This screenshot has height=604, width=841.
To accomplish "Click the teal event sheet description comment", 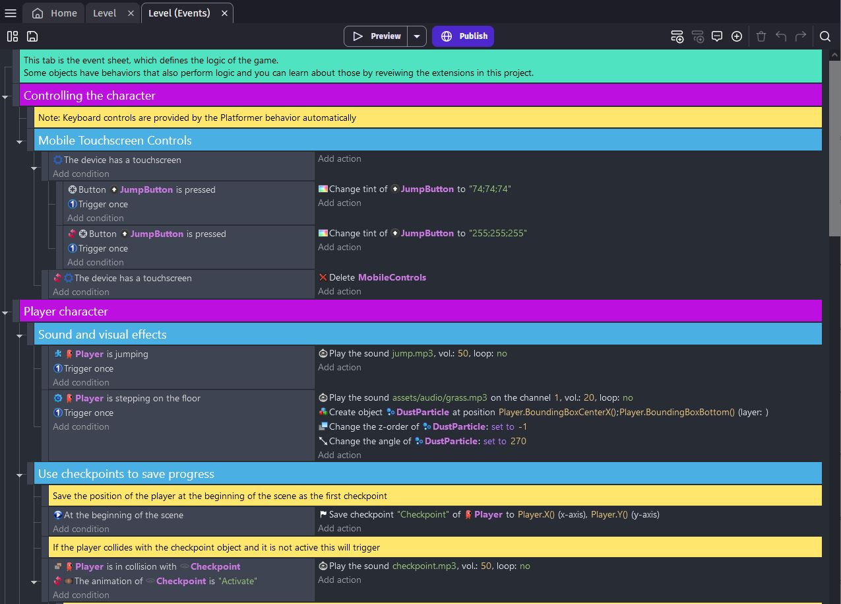I will pyautogui.click(x=421, y=66).
